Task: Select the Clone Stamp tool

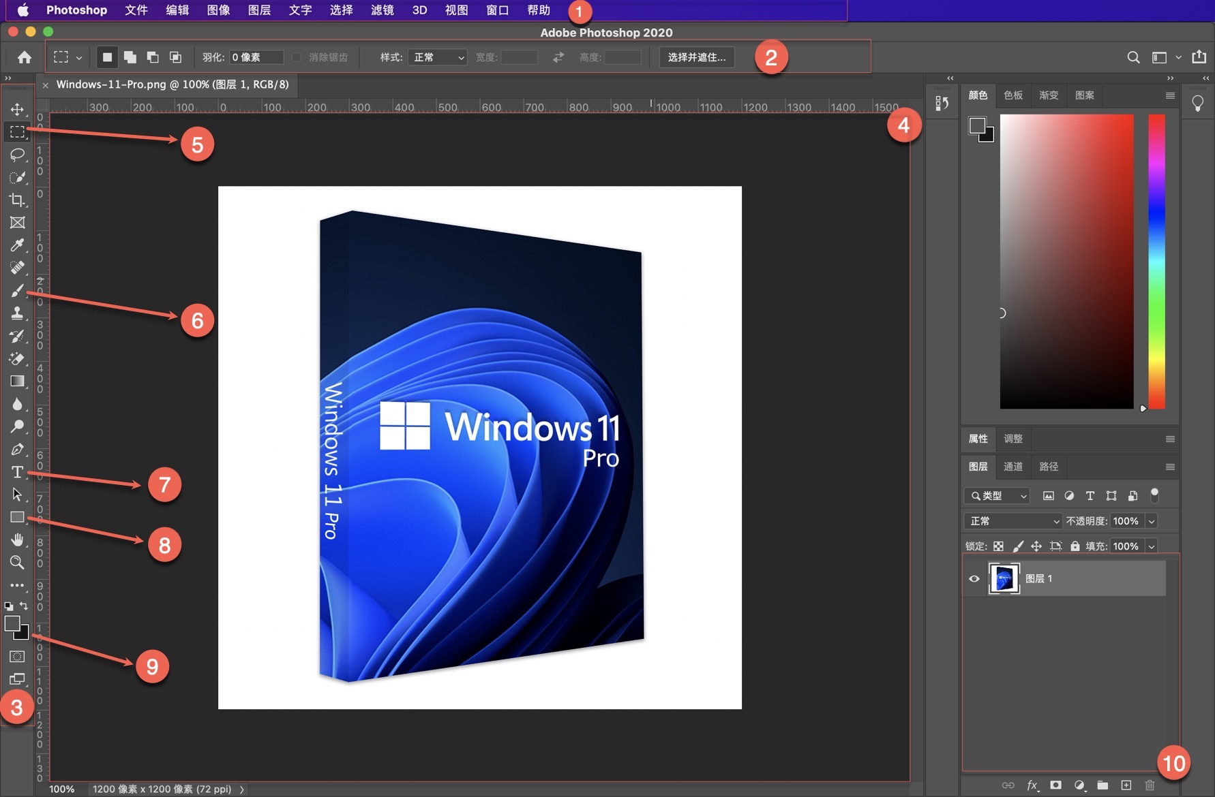Action: [17, 313]
